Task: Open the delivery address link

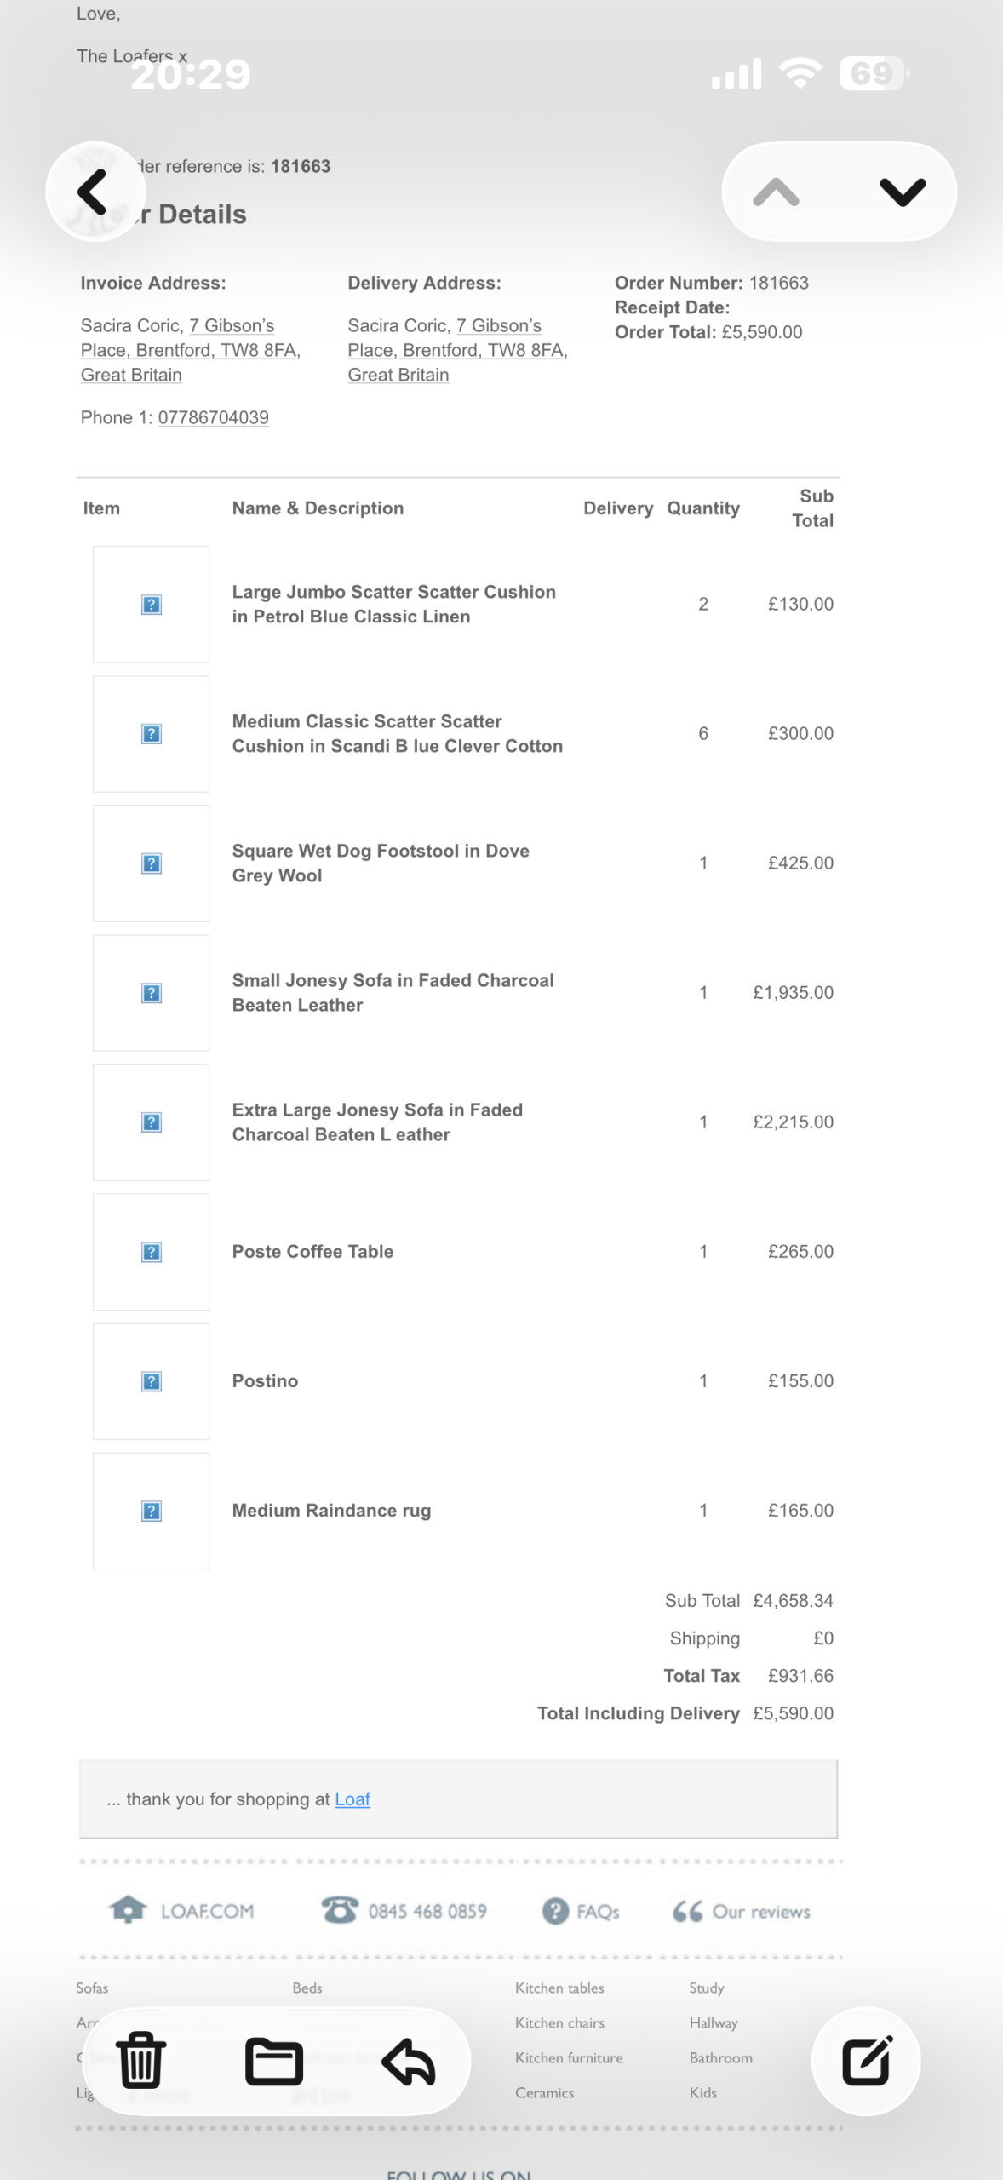Action: 457,350
